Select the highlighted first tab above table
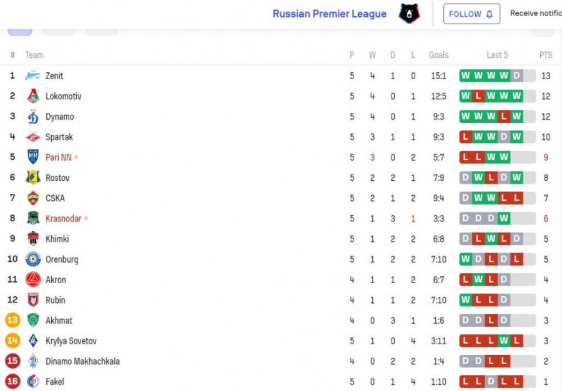Screen dimensions: 562x391 point(19,31)
